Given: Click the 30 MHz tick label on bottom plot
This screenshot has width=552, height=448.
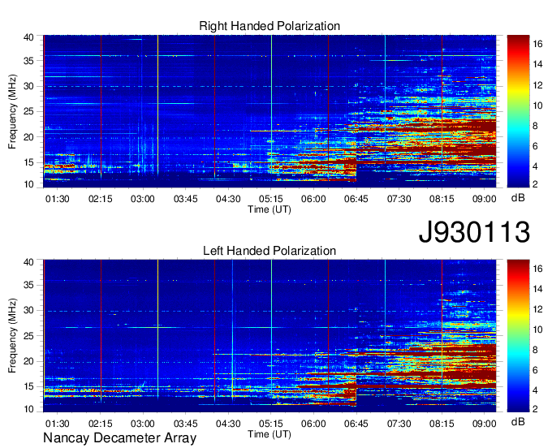Looking at the screenshot, I should (x=28, y=310).
